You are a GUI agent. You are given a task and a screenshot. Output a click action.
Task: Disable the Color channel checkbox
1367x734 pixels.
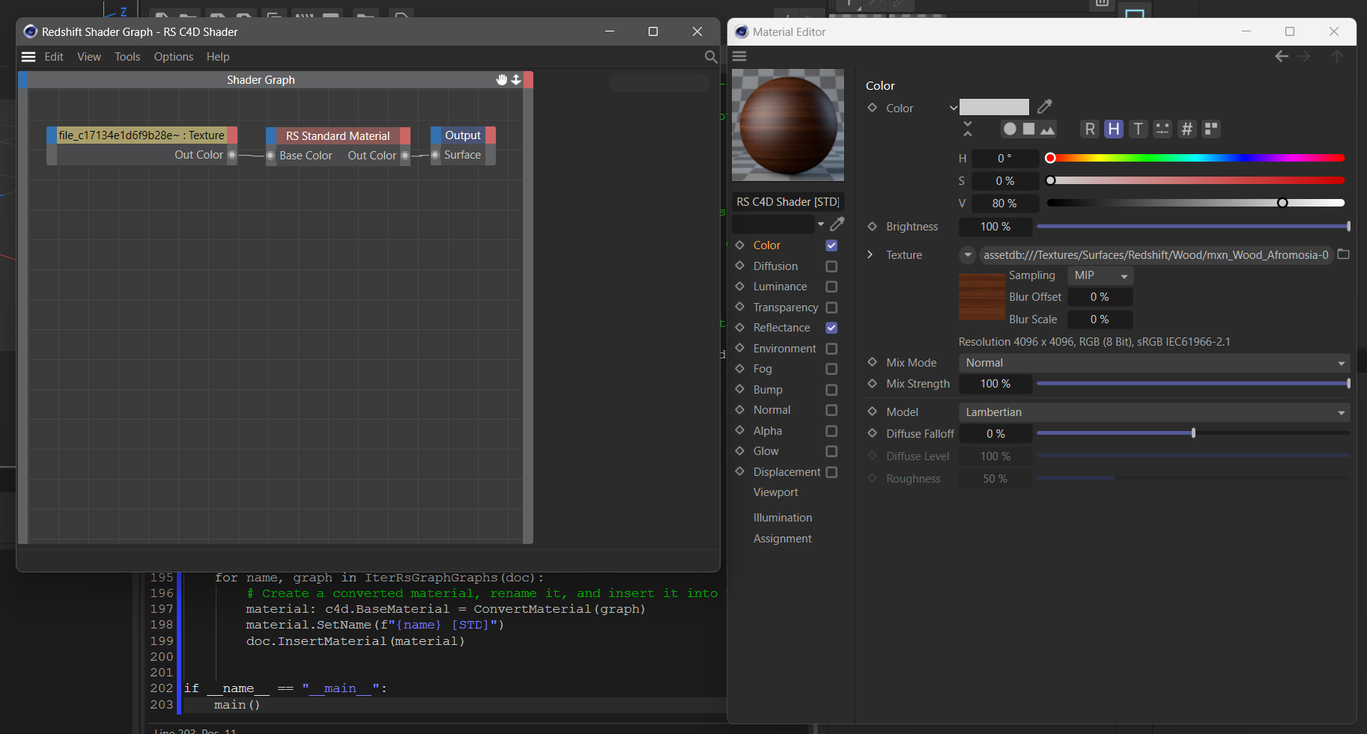click(831, 245)
